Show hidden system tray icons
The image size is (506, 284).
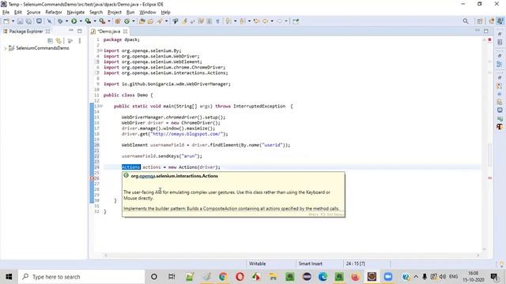coord(416,277)
